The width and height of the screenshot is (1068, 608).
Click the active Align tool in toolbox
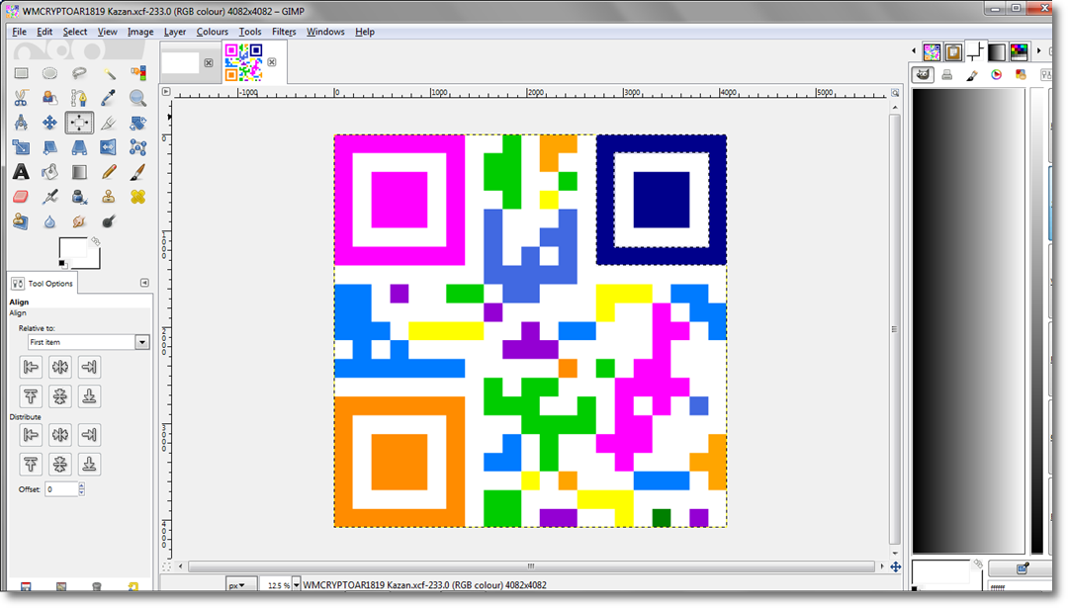79,123
